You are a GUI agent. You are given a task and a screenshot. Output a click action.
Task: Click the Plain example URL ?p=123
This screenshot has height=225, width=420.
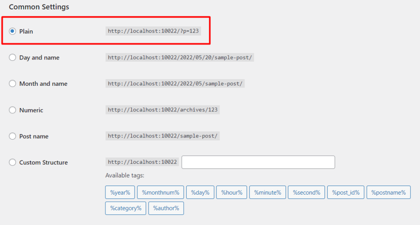point(153,31)
